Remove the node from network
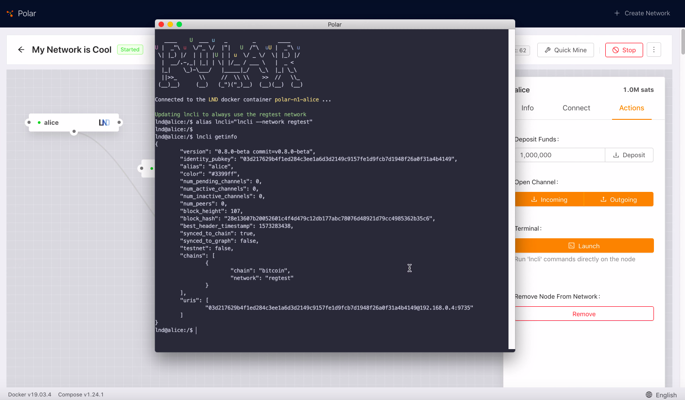 (x=584, y=314)
